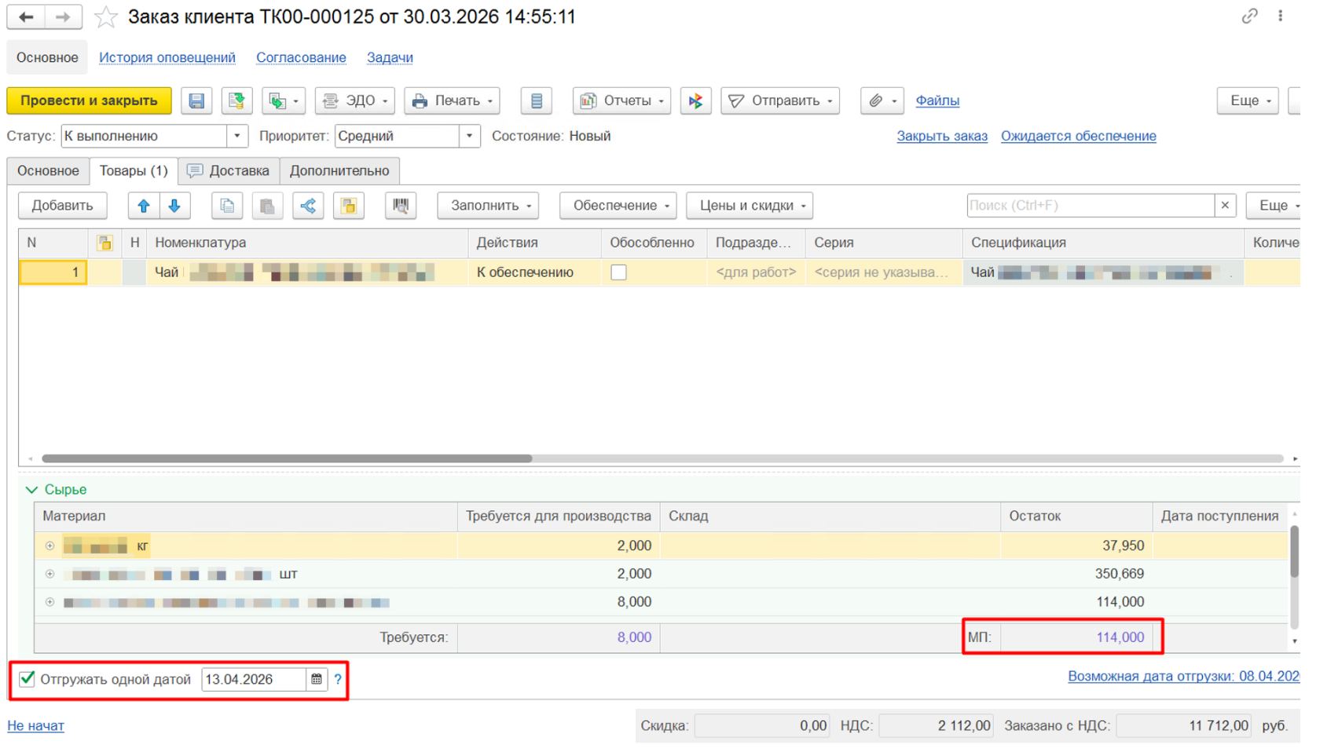
Task: Go back with the left arrow button
Action: click(26, 17)
